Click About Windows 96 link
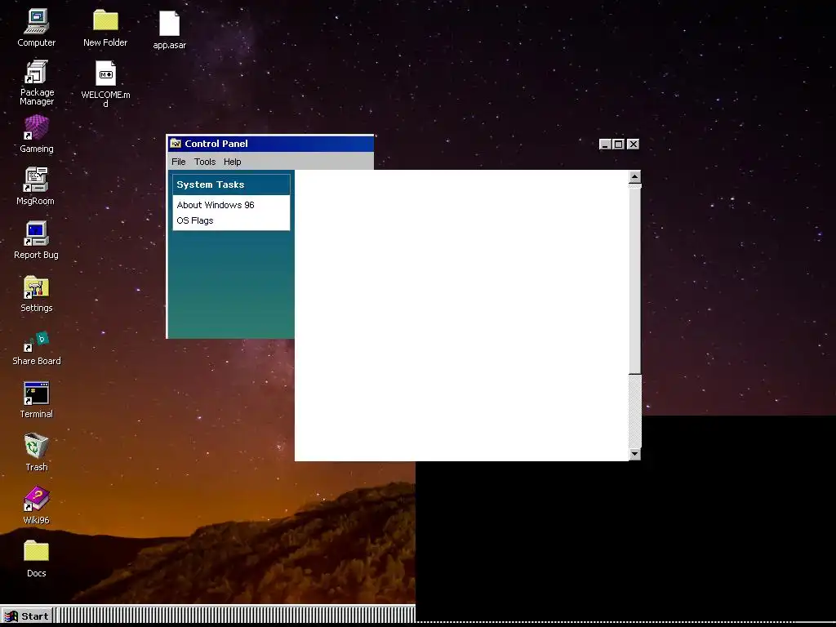836x627 pixels. pyautogui.click(x=216, y=205)
